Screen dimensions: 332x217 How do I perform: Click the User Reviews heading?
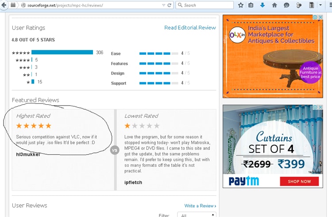pyautogui.click(x=29, y=206)
